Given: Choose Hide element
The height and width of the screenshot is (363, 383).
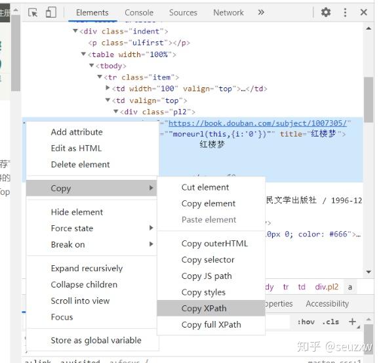Looking at the screenshot, I should 77,212.
